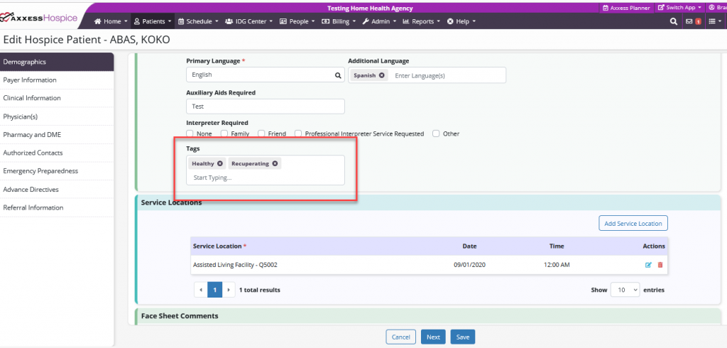Click the Add Service Location button

633,223
